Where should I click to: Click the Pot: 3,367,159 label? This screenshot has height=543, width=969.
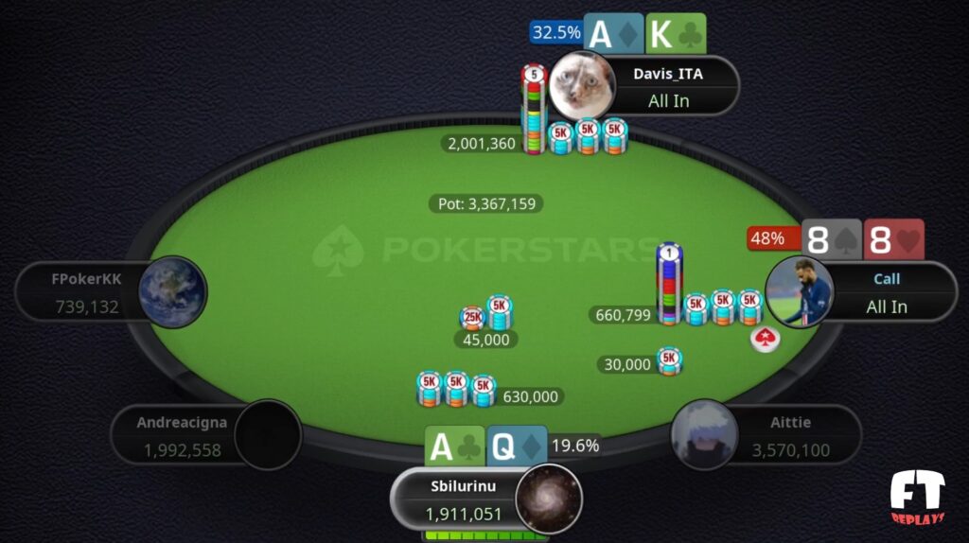(x=486, y=203)
